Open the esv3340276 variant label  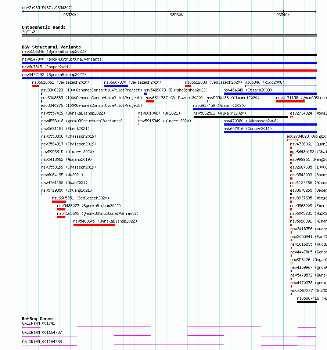click(91, 105)
